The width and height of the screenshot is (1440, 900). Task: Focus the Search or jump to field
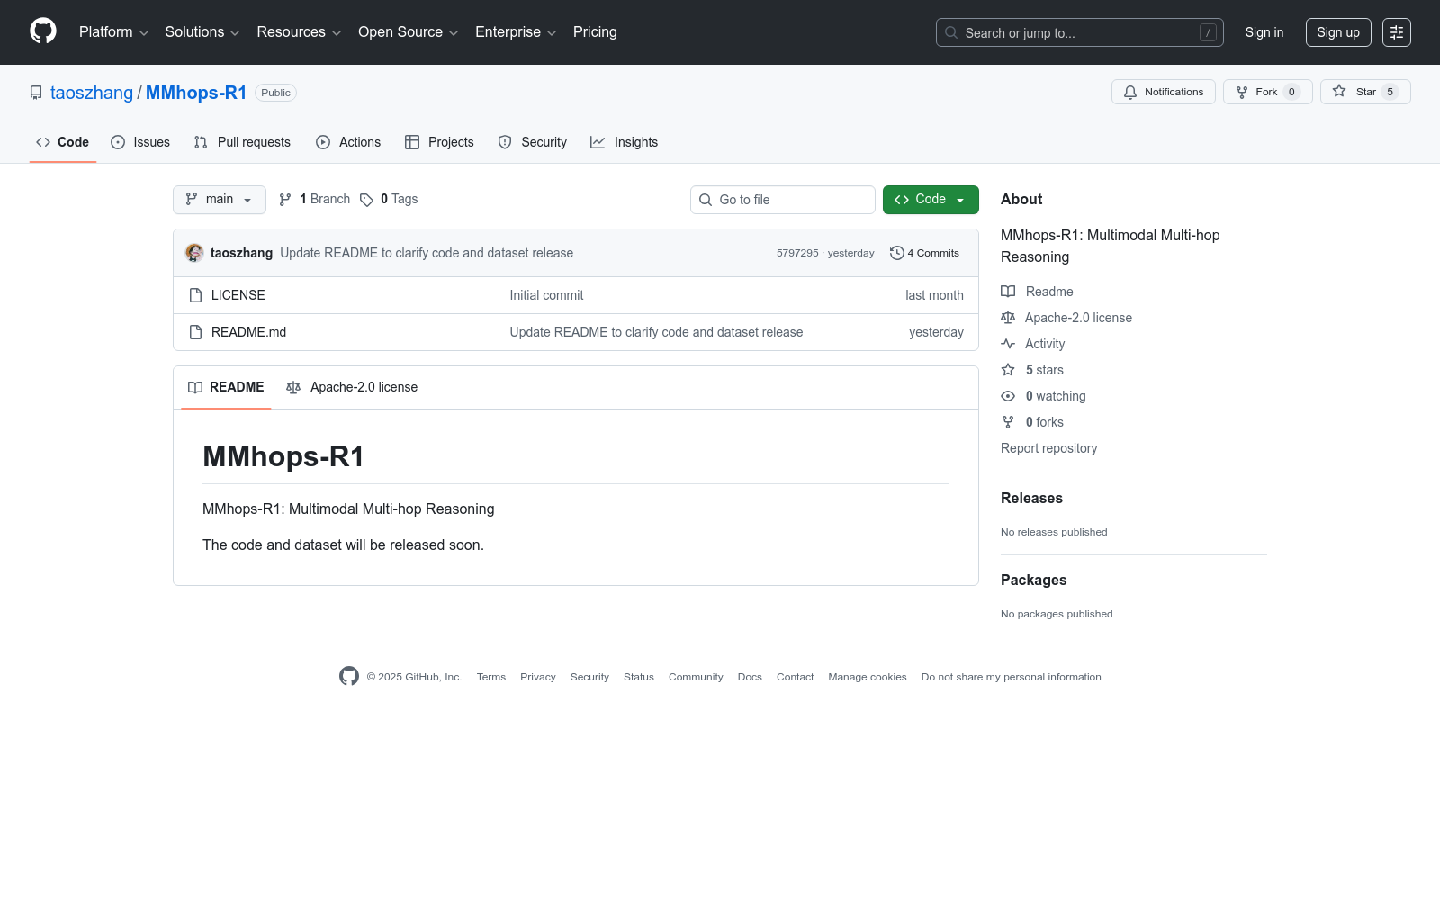(x=1080, y=32)
